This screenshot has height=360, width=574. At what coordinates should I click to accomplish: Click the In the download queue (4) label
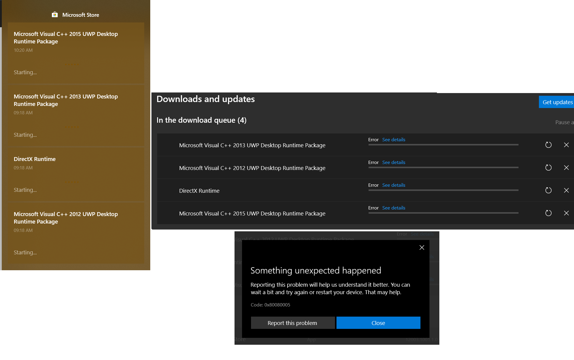[x=202, y=120]
